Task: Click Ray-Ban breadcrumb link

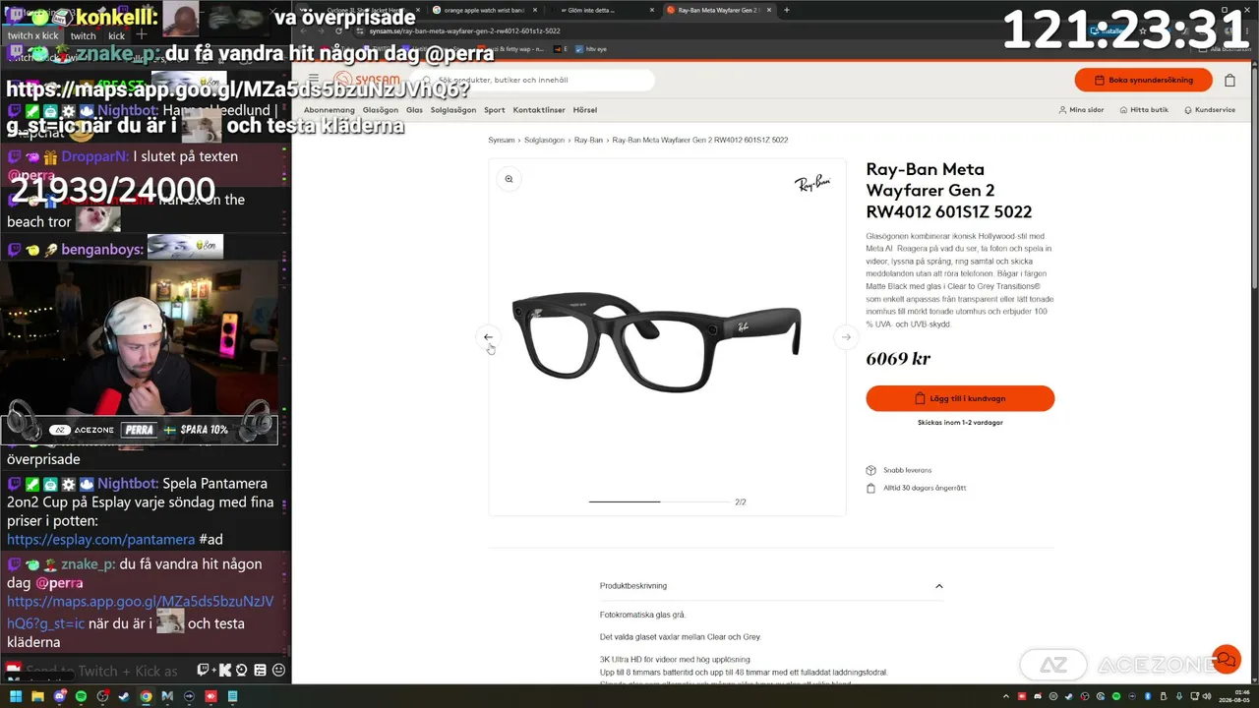Action: (x=588, y=141)
